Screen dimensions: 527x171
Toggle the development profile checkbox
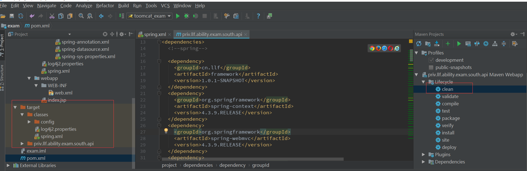click(x=431, y=60)
